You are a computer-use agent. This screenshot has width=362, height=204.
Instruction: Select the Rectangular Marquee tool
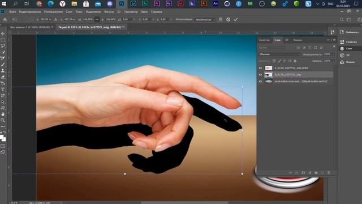3,40
